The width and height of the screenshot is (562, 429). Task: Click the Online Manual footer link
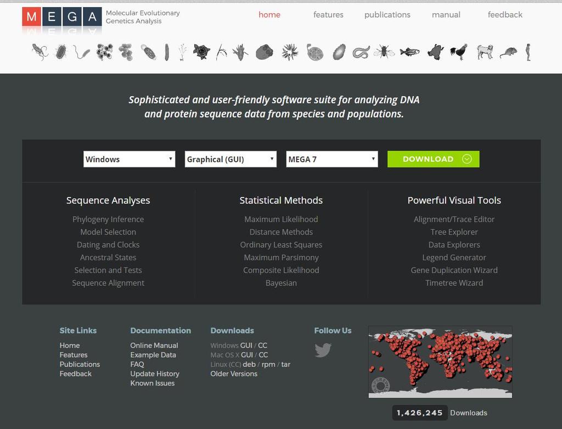[154, 346]
